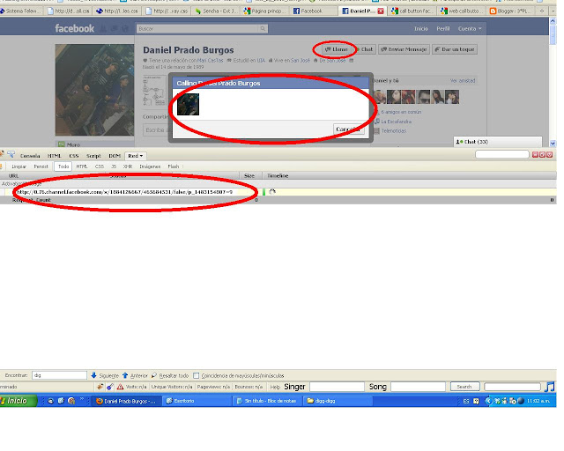Click the Inicio link in Facebook header

[x=421, y=28]
